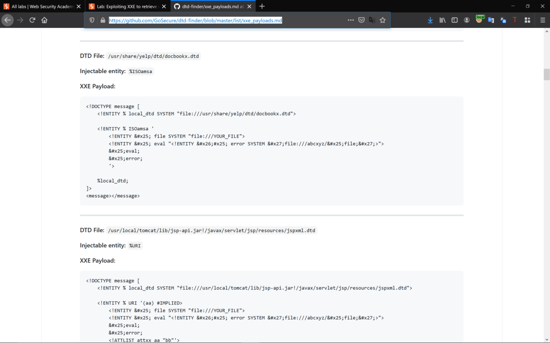Click the %ISOamsa injectable entity

click(141, 71)
